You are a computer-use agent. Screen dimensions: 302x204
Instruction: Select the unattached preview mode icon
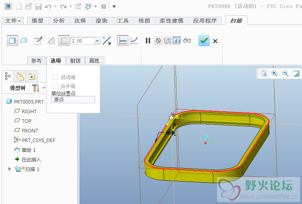coord(168,41)
